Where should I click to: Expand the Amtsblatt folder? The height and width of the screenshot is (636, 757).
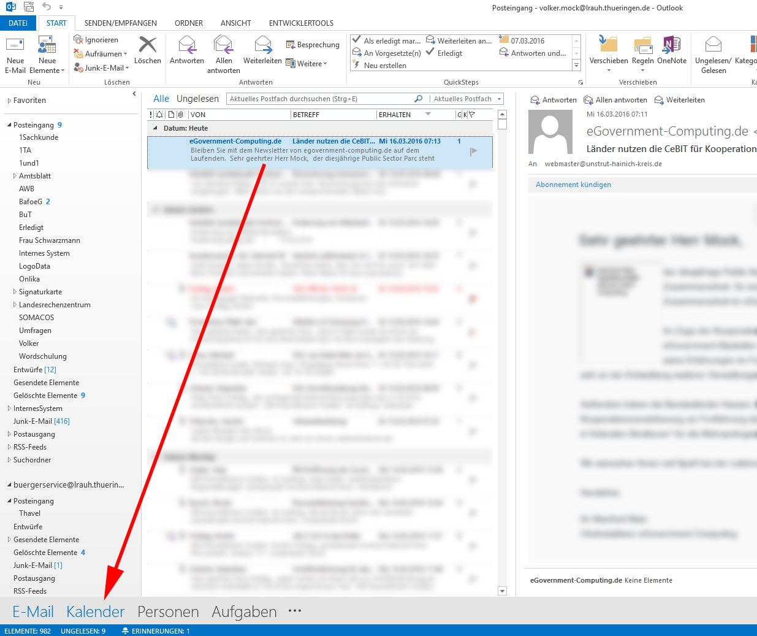tap(15, 176)
